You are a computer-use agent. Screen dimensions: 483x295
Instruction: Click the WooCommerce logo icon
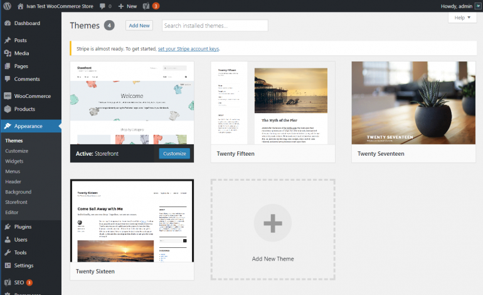click(x=8, y=96)
